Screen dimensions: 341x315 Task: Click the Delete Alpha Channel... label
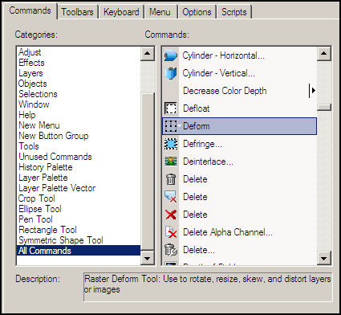click(228, 232)
